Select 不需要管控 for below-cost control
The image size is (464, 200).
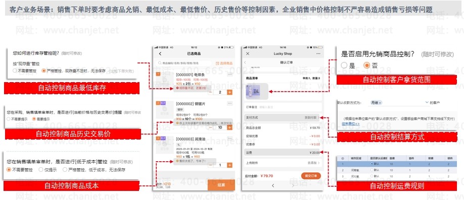(x=9, y=170)
